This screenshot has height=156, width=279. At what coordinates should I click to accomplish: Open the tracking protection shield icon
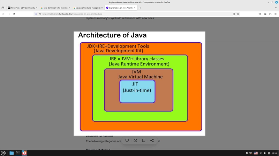(x=36, y=14)
